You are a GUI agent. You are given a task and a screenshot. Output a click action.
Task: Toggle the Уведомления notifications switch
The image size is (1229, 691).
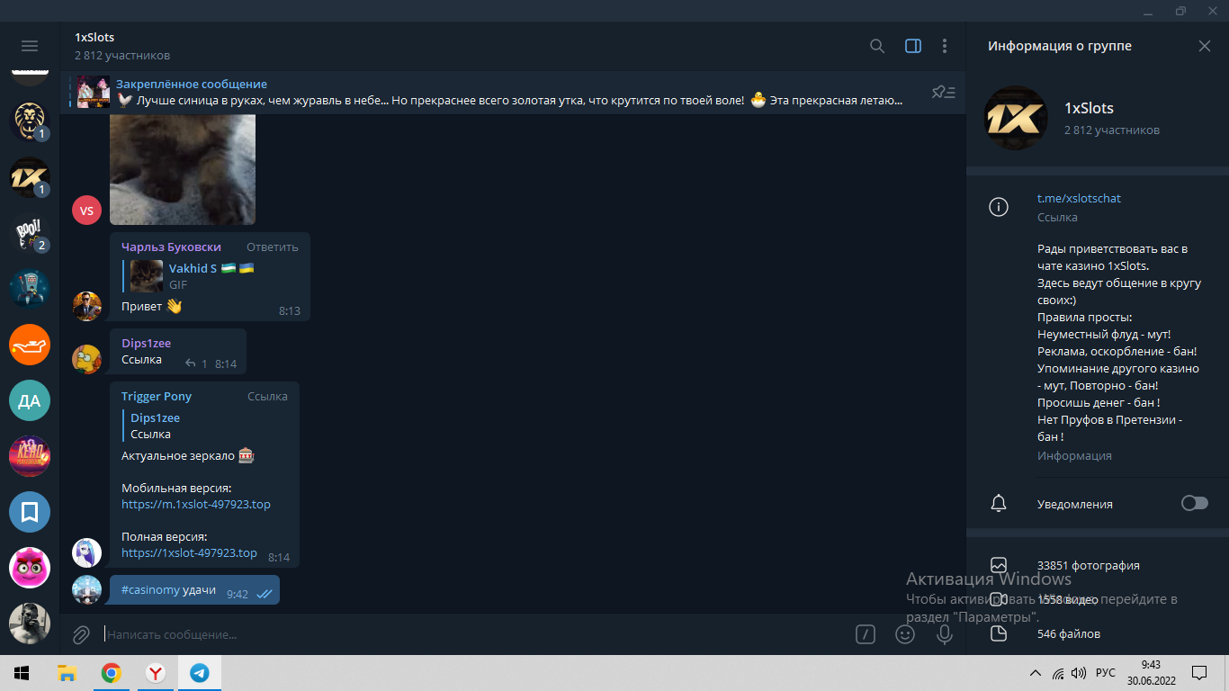coord(1195,503)
